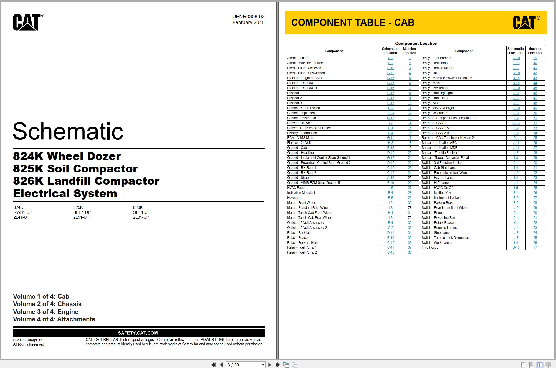The image size is (556, 368).
Task: Open H-1 link for Motor - Touch Cab Front Wiper
Action: [390, 213]
